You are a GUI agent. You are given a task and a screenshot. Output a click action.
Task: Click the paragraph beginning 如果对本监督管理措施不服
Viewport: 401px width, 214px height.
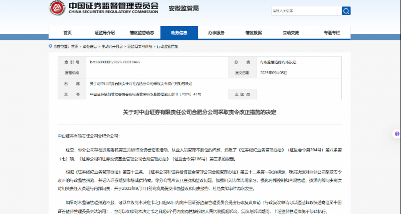(200, 207)
